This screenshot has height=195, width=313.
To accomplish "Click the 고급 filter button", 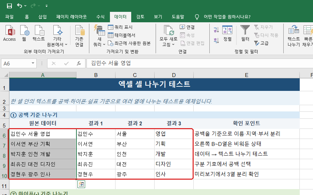I will pos(261,43).
